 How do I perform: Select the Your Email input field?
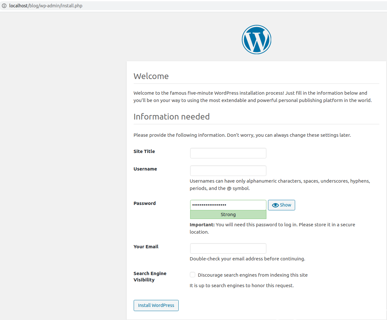pos(228,248)
